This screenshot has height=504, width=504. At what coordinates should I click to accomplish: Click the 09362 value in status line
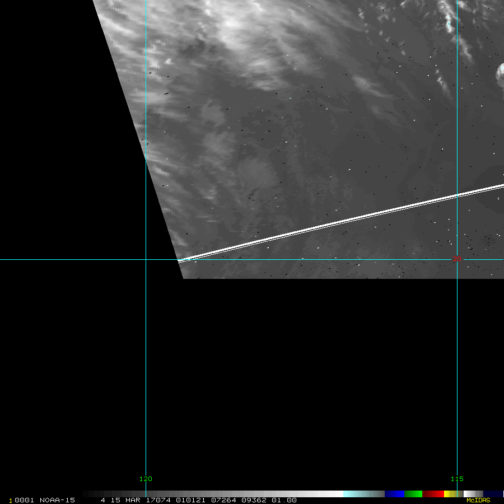255,500
